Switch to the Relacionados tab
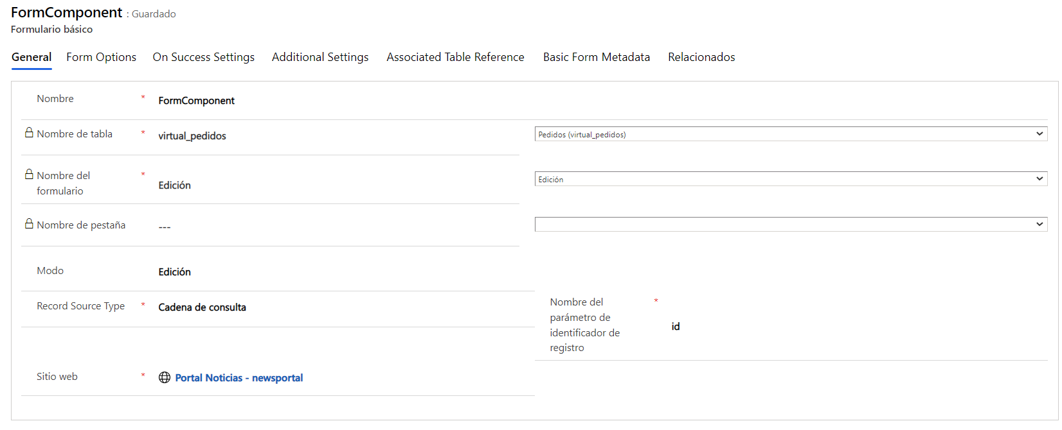 [x=701, y=57]
